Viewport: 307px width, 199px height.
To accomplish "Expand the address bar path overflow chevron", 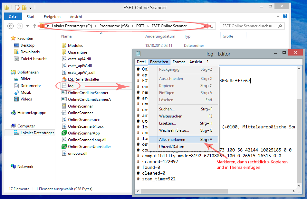I will click(48, 26).
